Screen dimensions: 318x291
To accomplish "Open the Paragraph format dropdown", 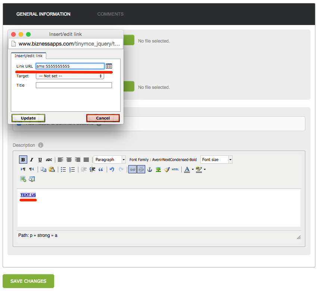I will click(x=110, y=160).
